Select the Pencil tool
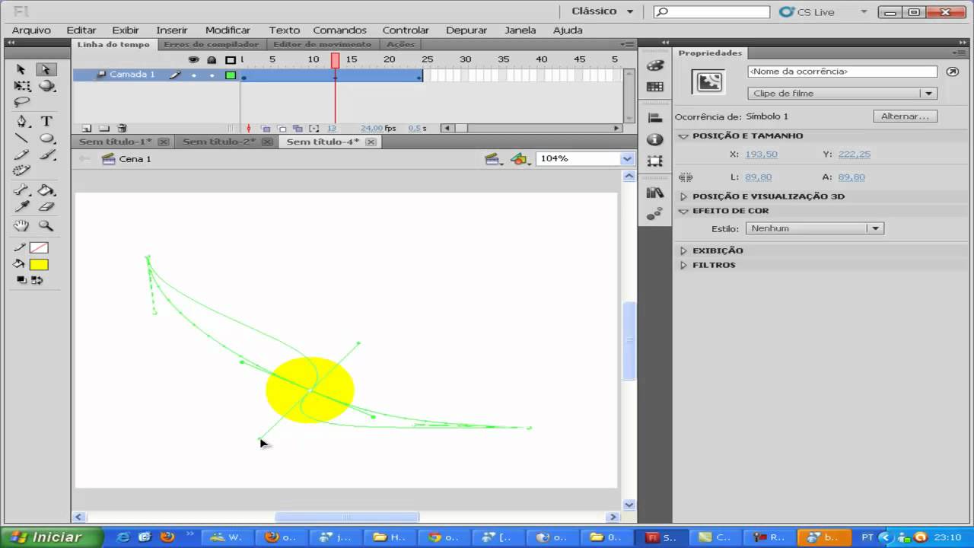The height and width of the screenshot is (548, 974). (22, 155)
